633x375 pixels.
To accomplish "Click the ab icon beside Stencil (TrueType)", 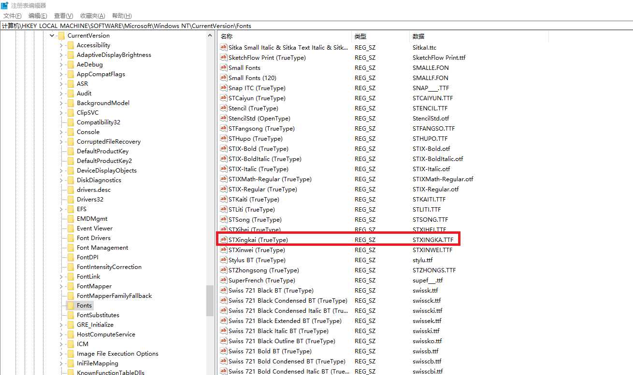I will 223,108.
